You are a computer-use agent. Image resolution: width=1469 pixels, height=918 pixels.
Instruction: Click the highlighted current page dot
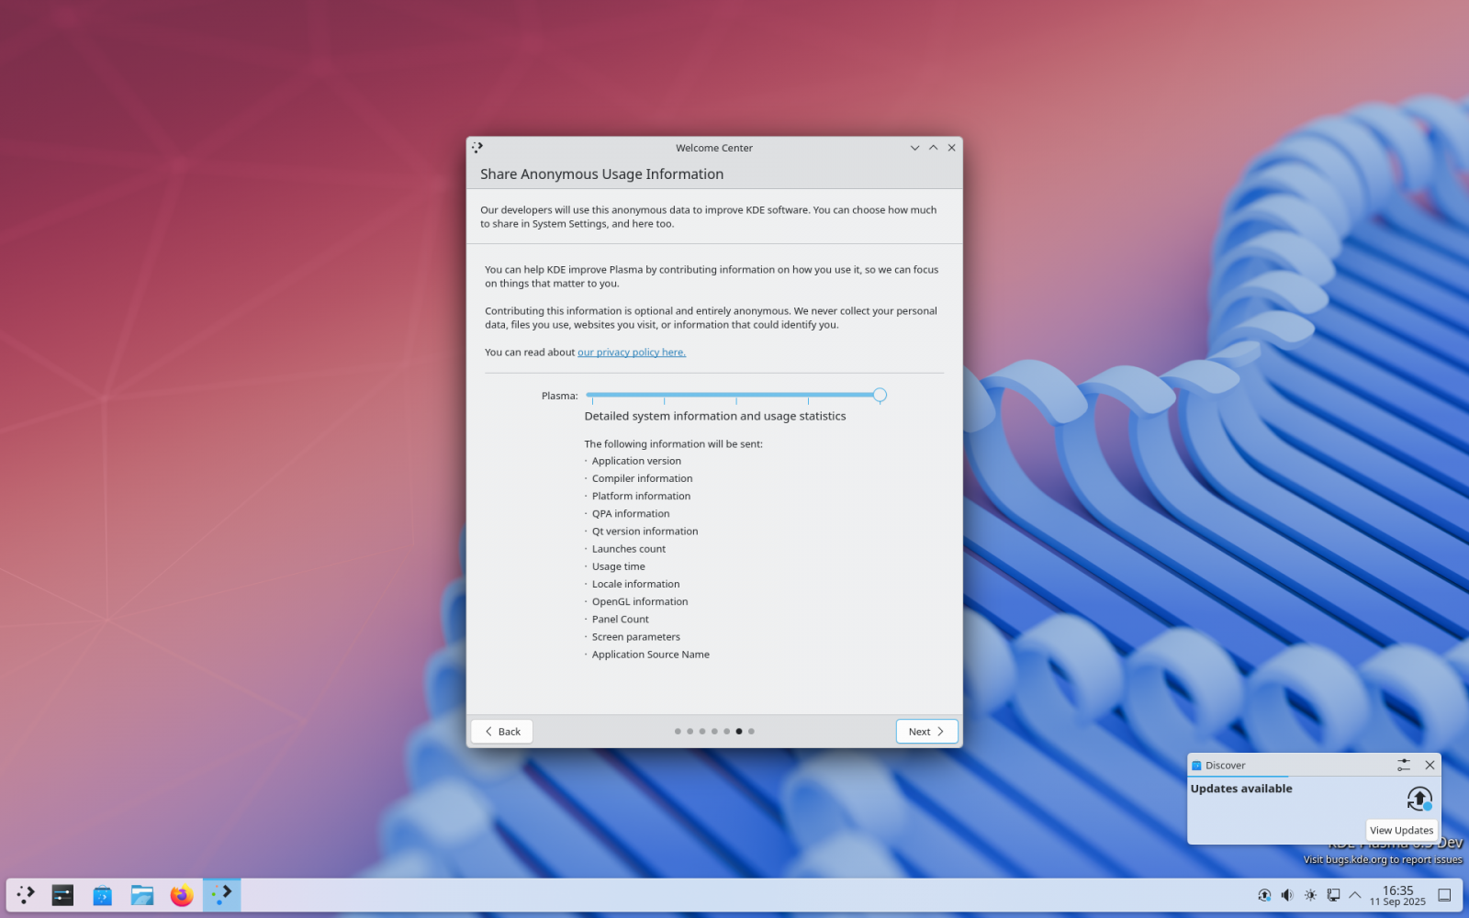coord(739,732)
